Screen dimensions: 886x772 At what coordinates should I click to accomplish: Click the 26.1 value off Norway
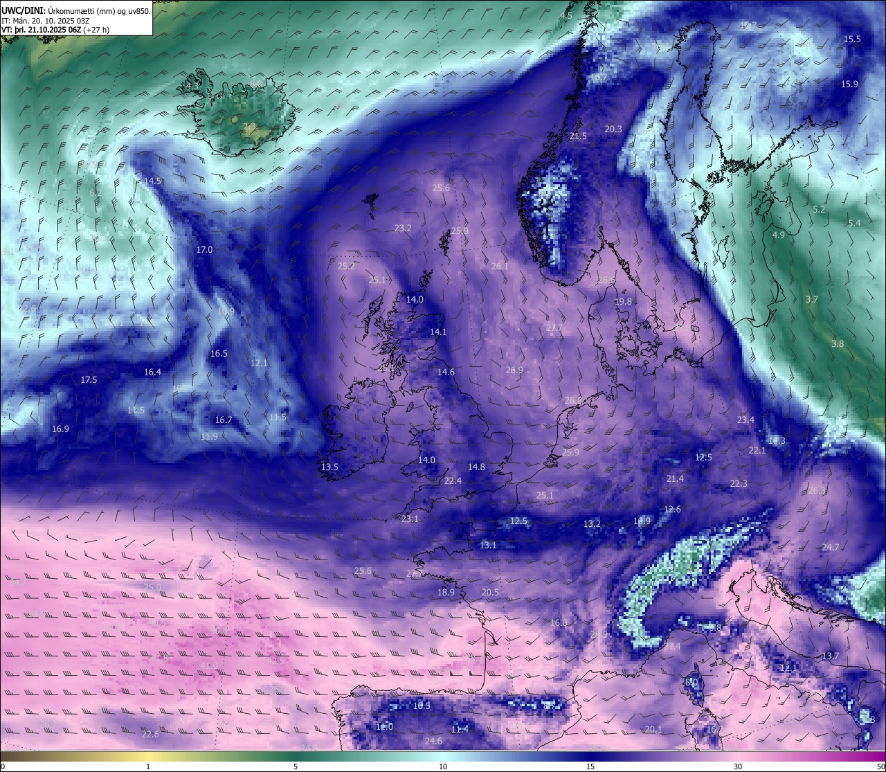coord(500,266)
